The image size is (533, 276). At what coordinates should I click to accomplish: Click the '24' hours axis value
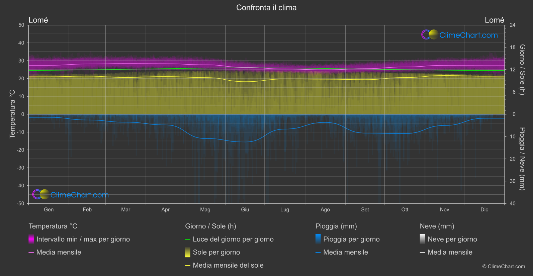(512, 25)
